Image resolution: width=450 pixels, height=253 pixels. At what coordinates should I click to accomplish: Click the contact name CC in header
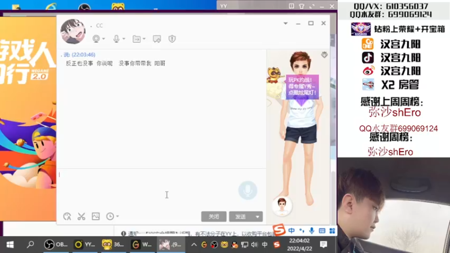point(100,25)
